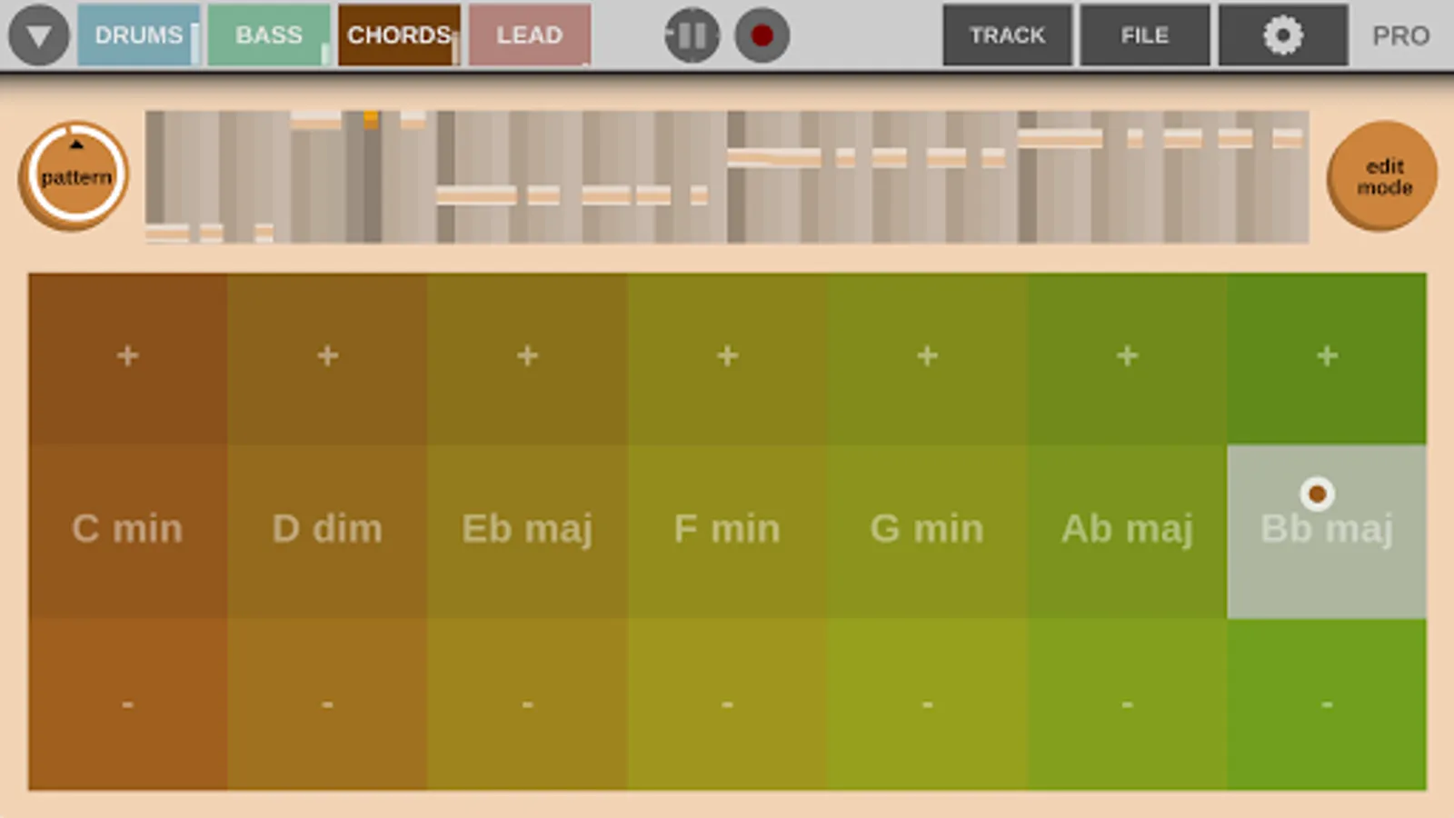Image resolution: width=1454 pixels, height=818 pixels.
Task: Trigger the Eb maj chord pad
Action: point(527,530)
